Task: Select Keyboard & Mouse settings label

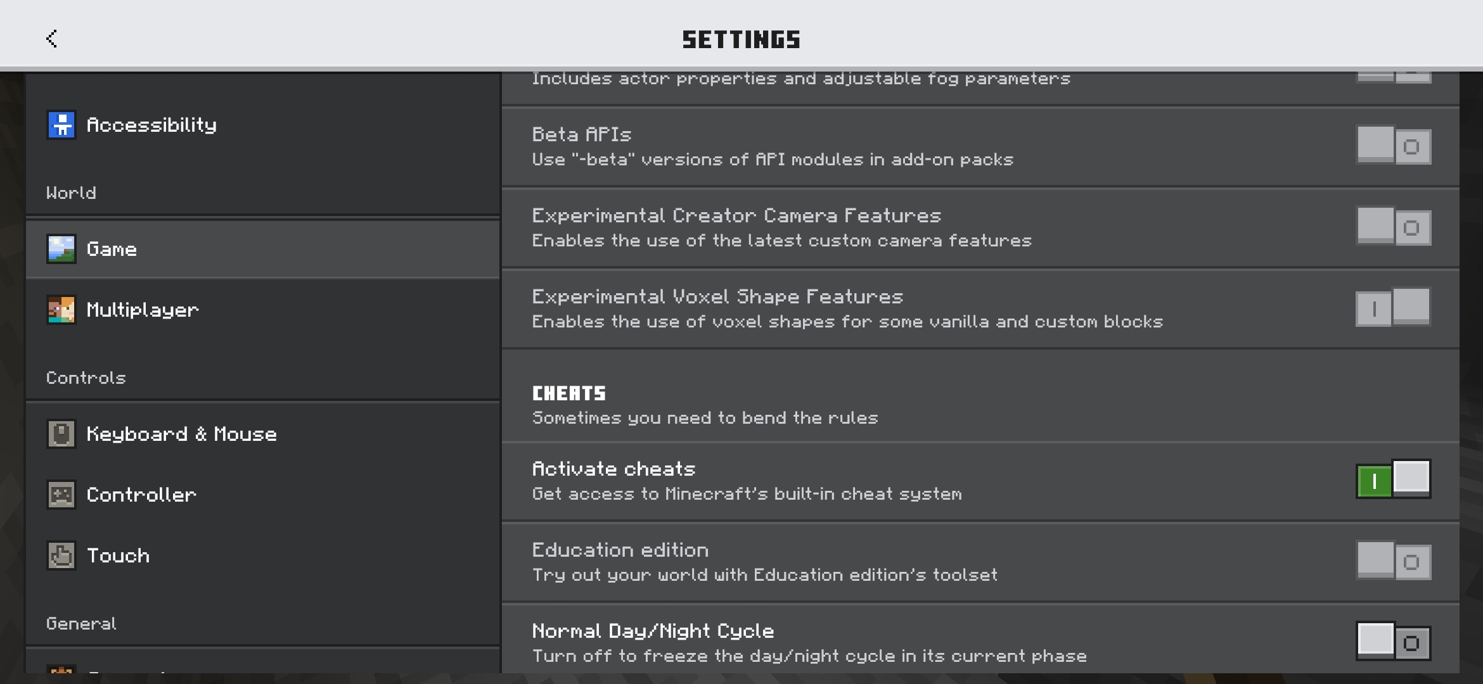Action: pyautogui.click(x=181, y=434)
